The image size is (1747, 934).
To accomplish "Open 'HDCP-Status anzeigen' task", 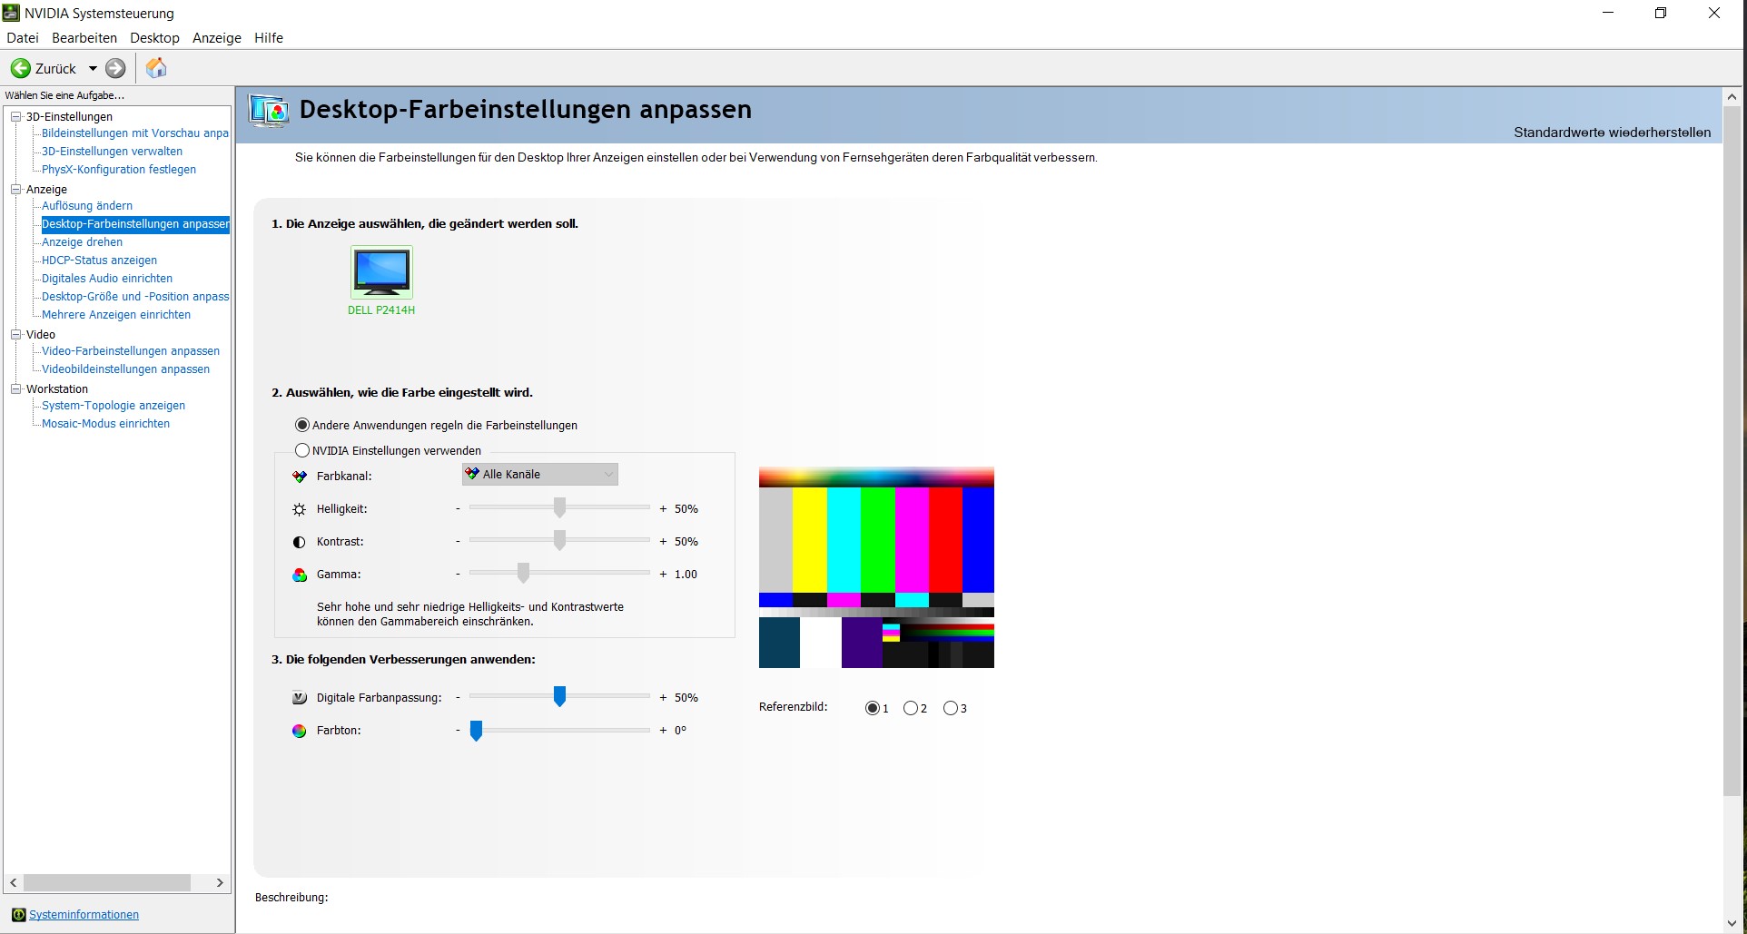I will 99,261.
